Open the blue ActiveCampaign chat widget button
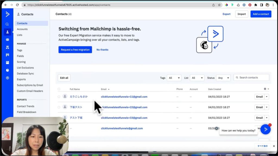Viewport: 278px width, 156px height. [x=265, y=129]
